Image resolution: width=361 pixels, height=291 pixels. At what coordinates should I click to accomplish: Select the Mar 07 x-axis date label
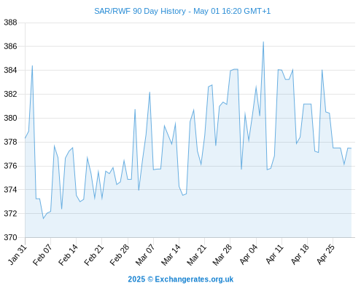point(145,255)
